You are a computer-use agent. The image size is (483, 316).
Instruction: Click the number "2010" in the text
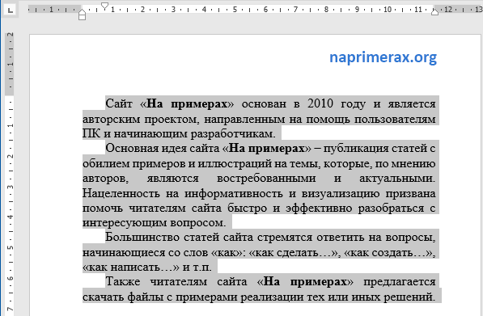click(320, 103)
